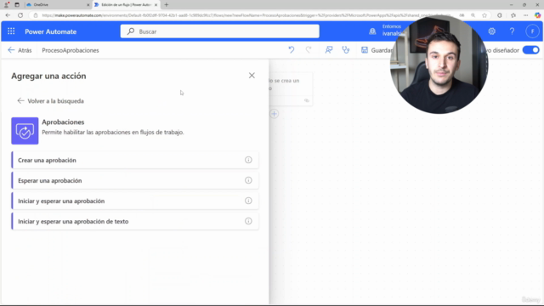Screen dimensions: 544x306
Task: Open the feedback comment icon
Action: (x=329, y=50)
